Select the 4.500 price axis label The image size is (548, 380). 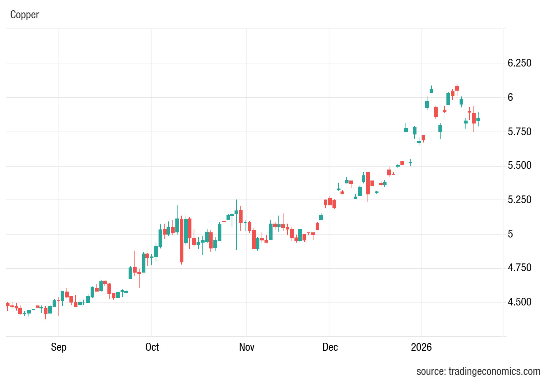tap(520, 302)
